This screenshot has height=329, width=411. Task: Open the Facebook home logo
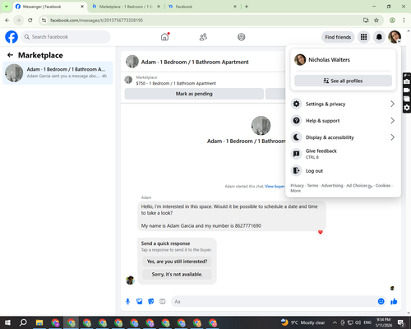point(12,37)
